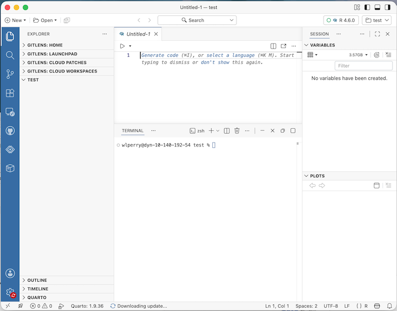Expand GitLens: Home section

(x=67, y=45)
